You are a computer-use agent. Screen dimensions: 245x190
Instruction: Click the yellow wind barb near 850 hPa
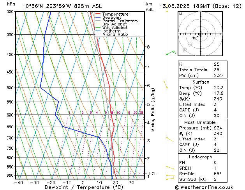click(171, 168)
